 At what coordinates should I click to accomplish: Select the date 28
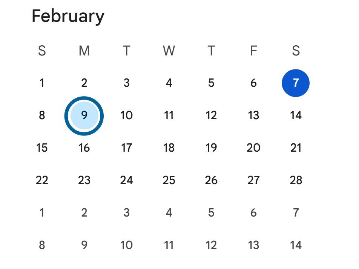(x=296, y=180)
